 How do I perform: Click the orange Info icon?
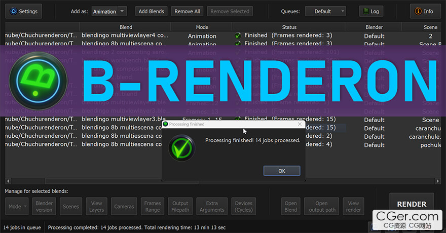coord(418,11)
